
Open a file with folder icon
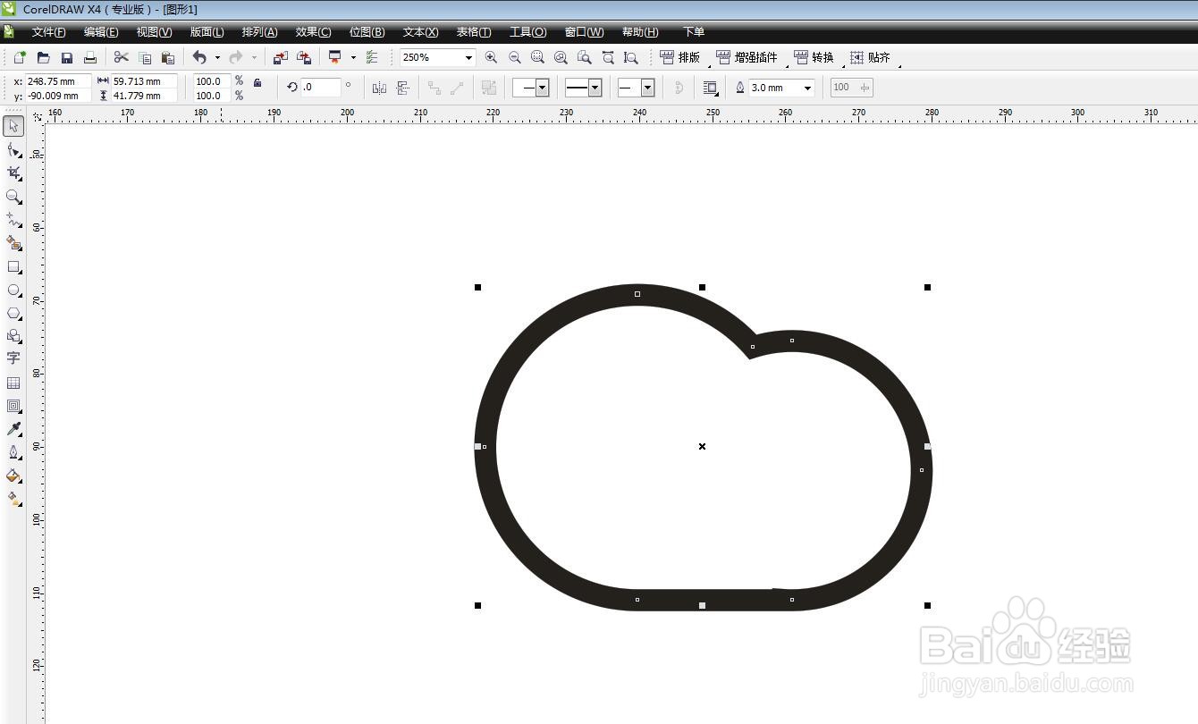coord(43,57)
